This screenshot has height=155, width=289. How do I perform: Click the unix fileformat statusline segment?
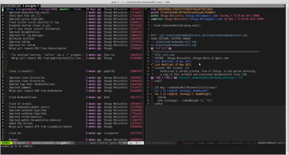click(93, 143)
